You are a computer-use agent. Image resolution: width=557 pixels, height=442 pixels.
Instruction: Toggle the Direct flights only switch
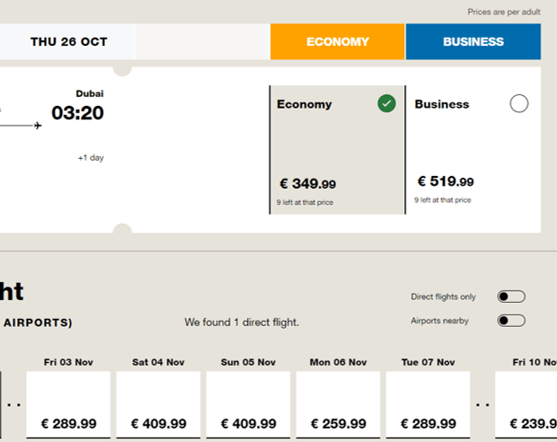(511, 296)
